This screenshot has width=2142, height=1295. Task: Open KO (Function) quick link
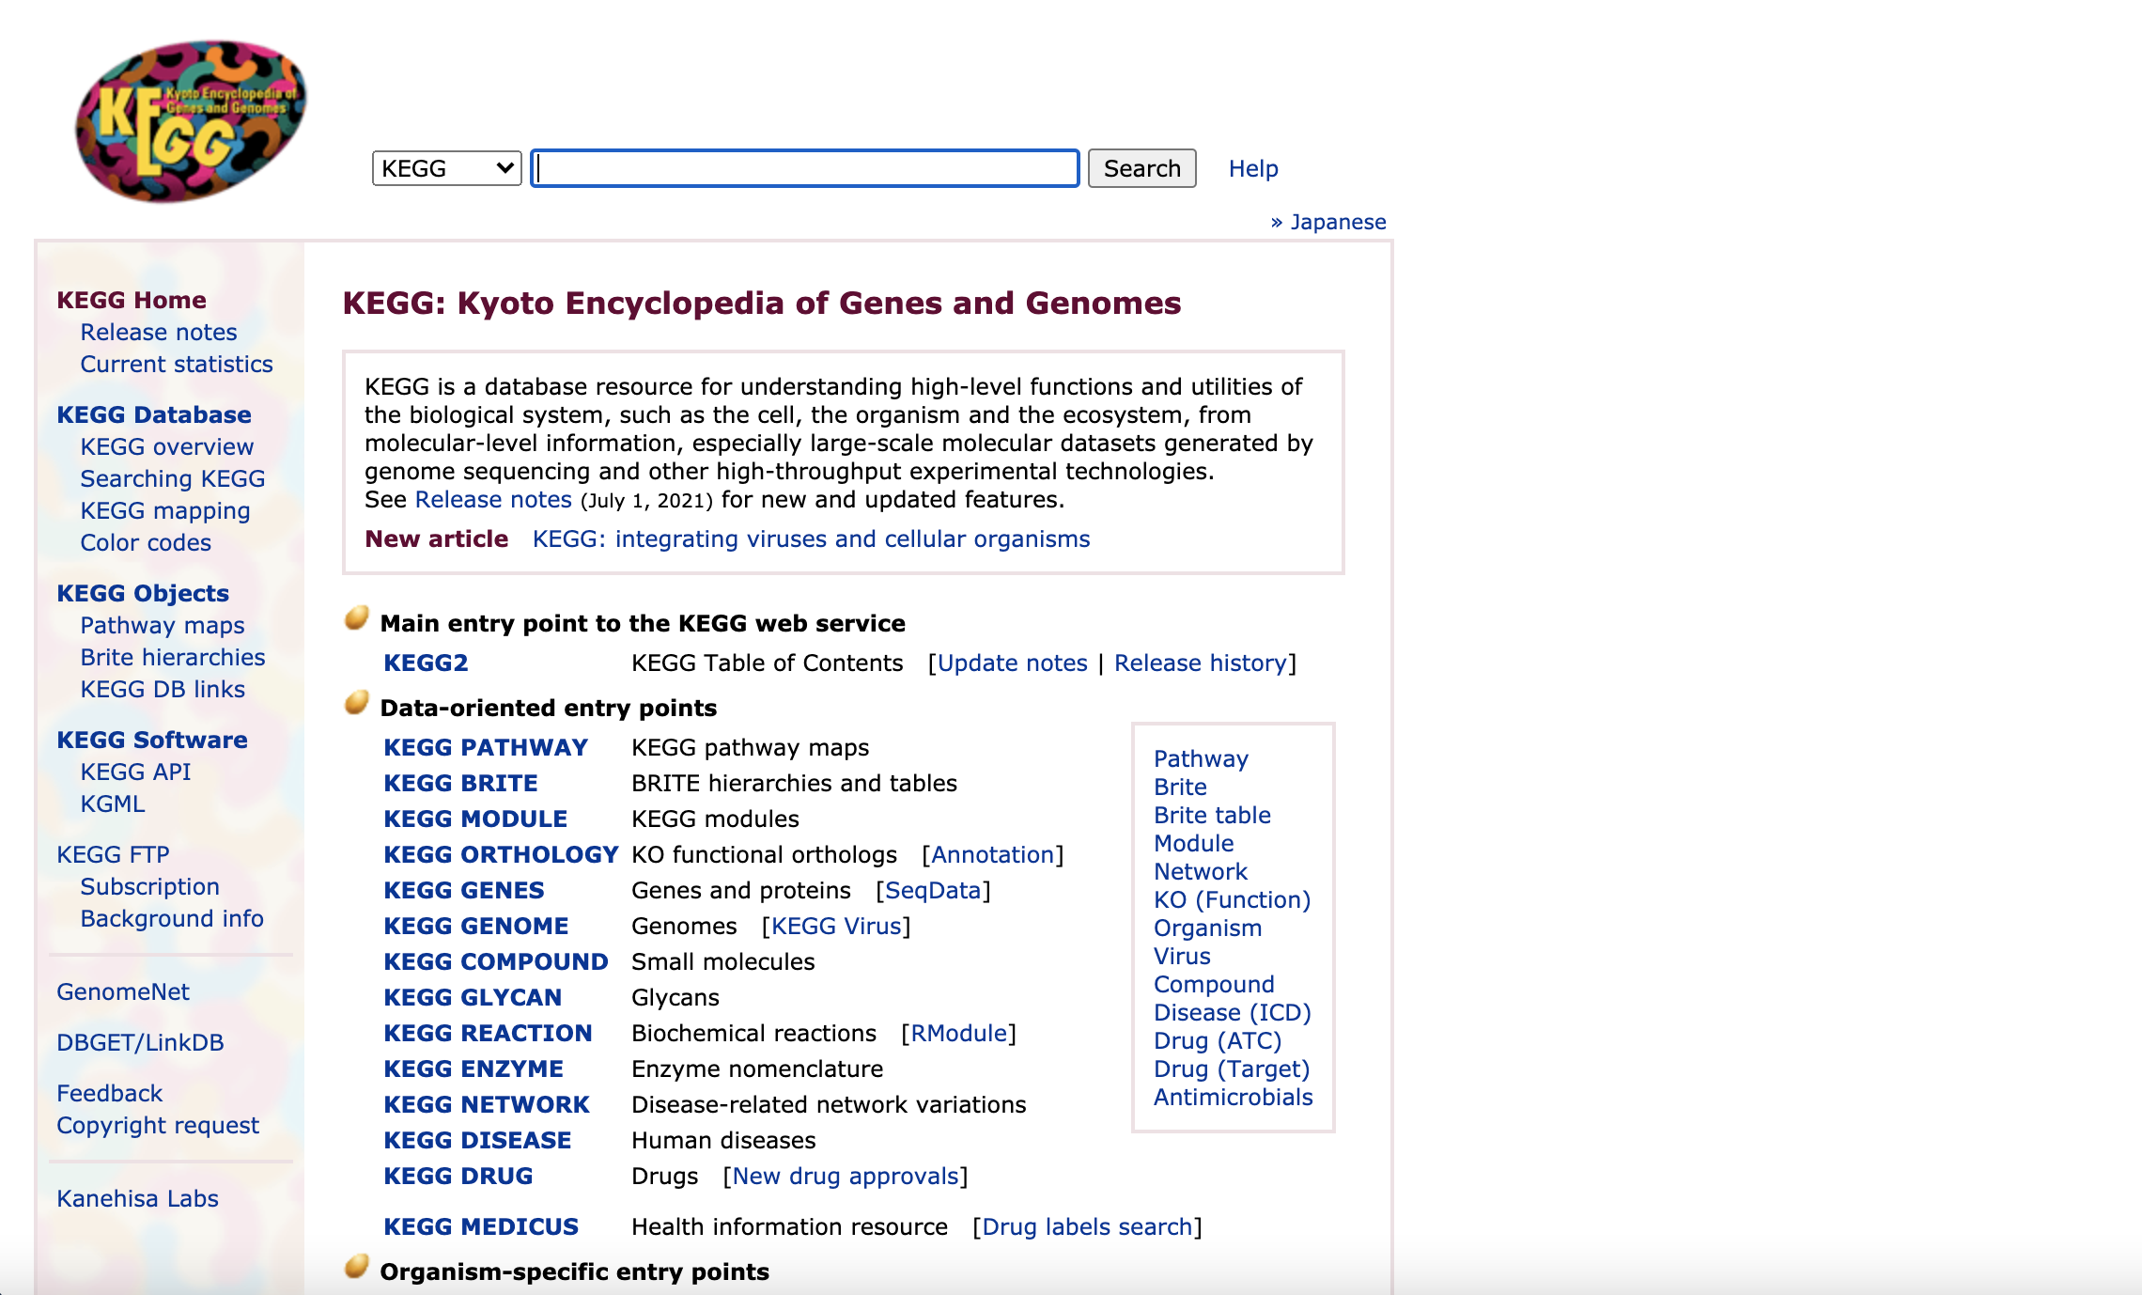[1232, 899]
